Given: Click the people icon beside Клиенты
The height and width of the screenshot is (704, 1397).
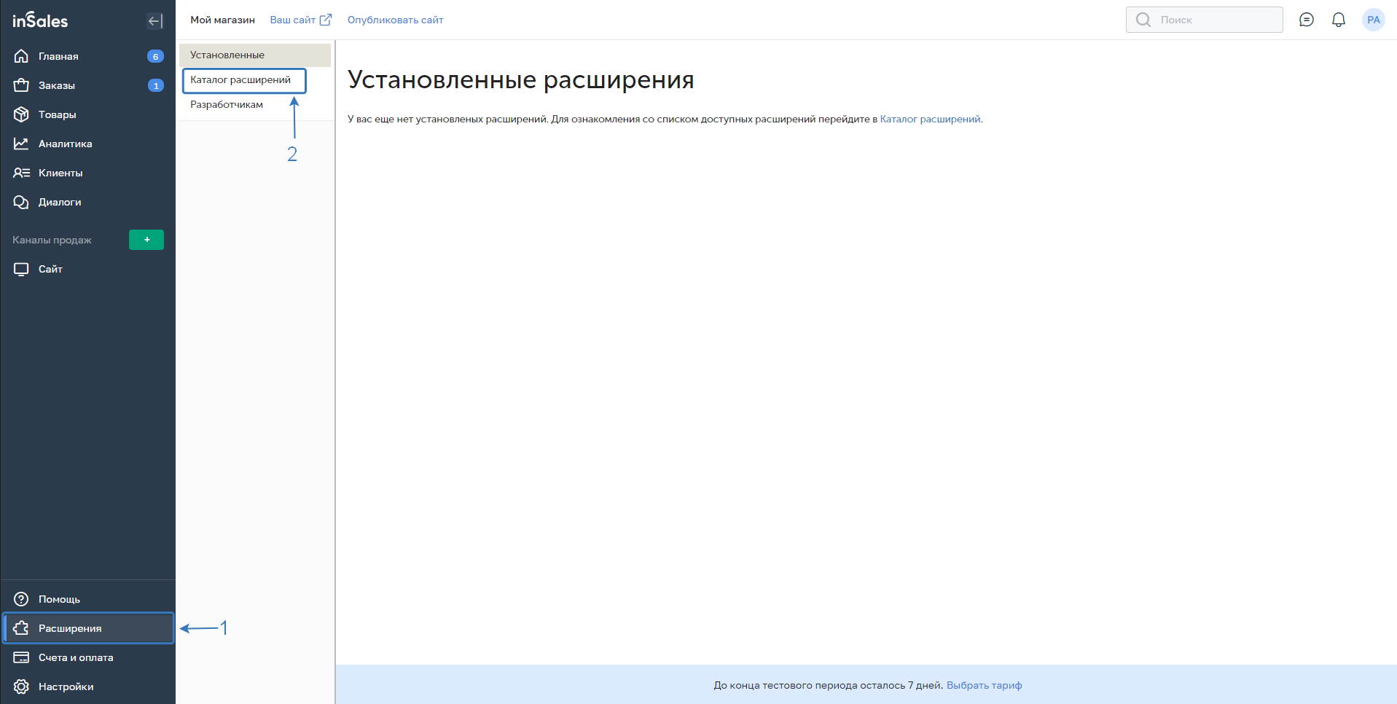Looking at the screenshot, I should [21, 173].
